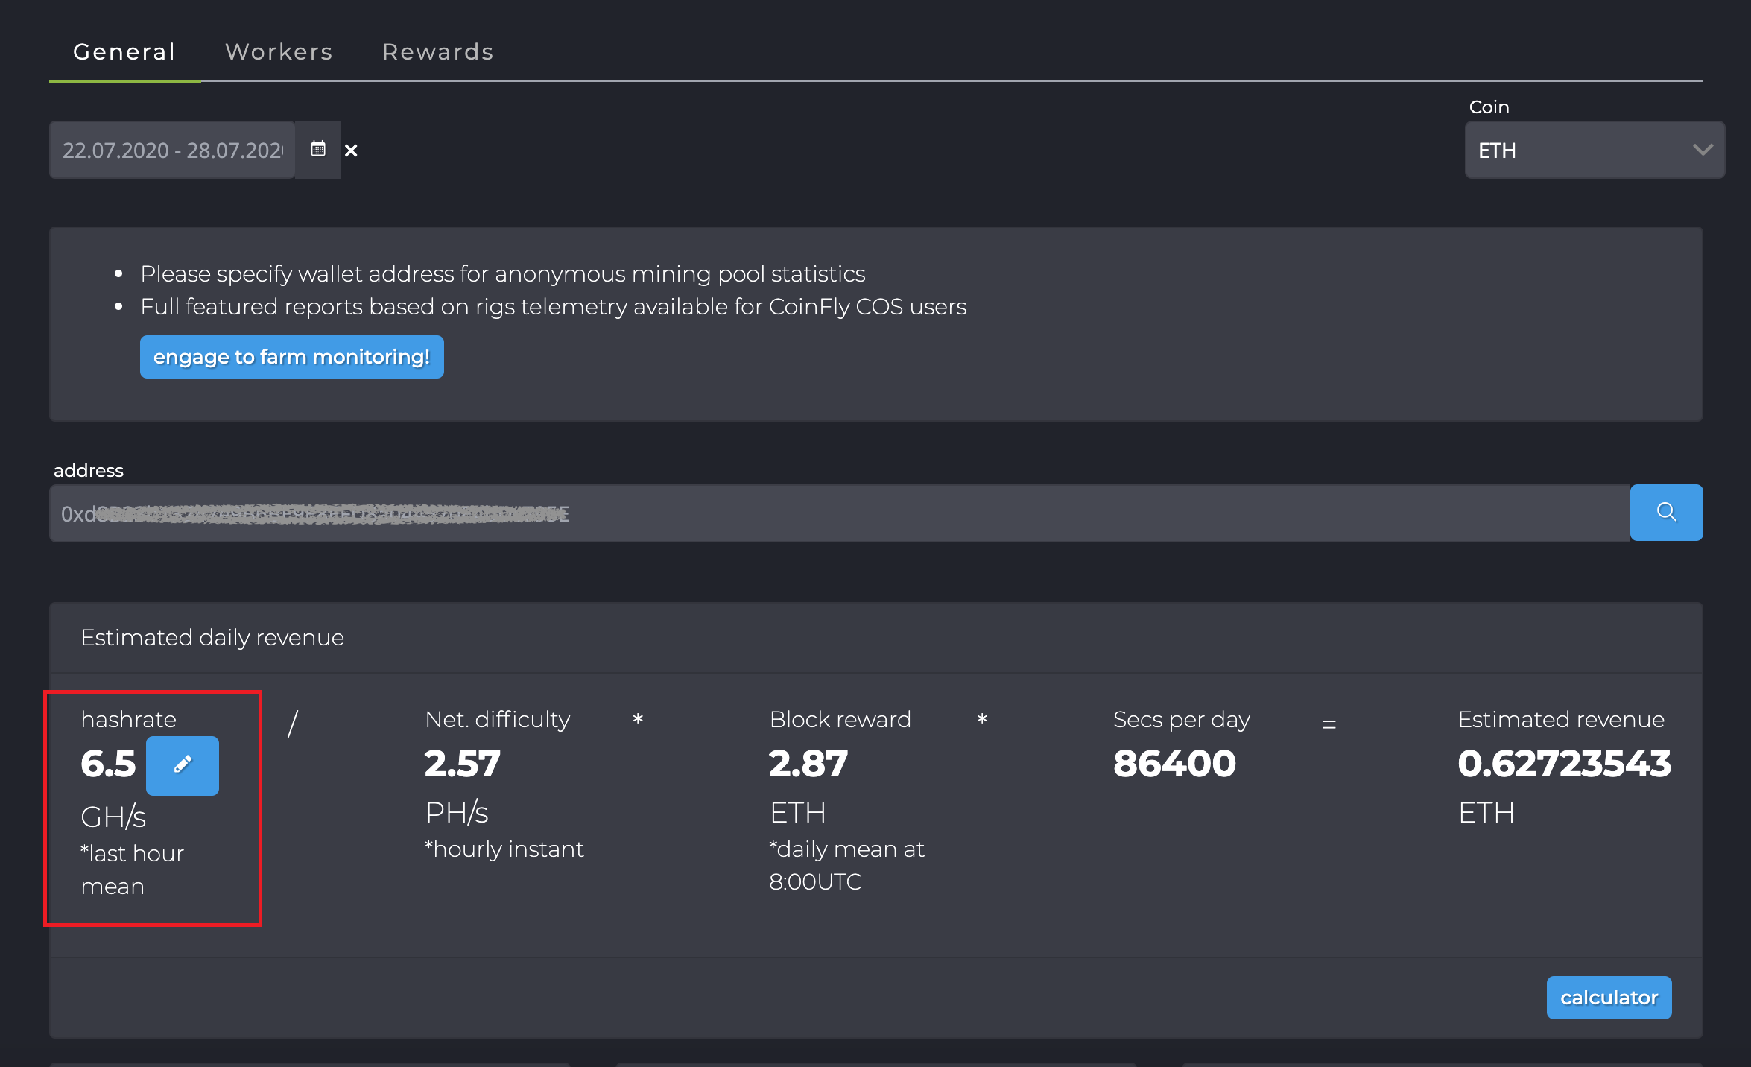Click the 2.87 Block reward value

pos(808,764)
